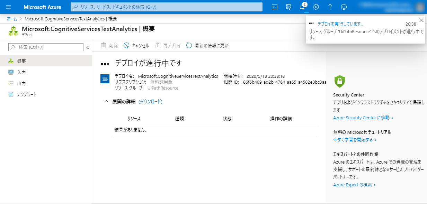Viewport: 427px width, 204px height.
Task: Focus the resource search box
Action: click(x=166, y=7)
